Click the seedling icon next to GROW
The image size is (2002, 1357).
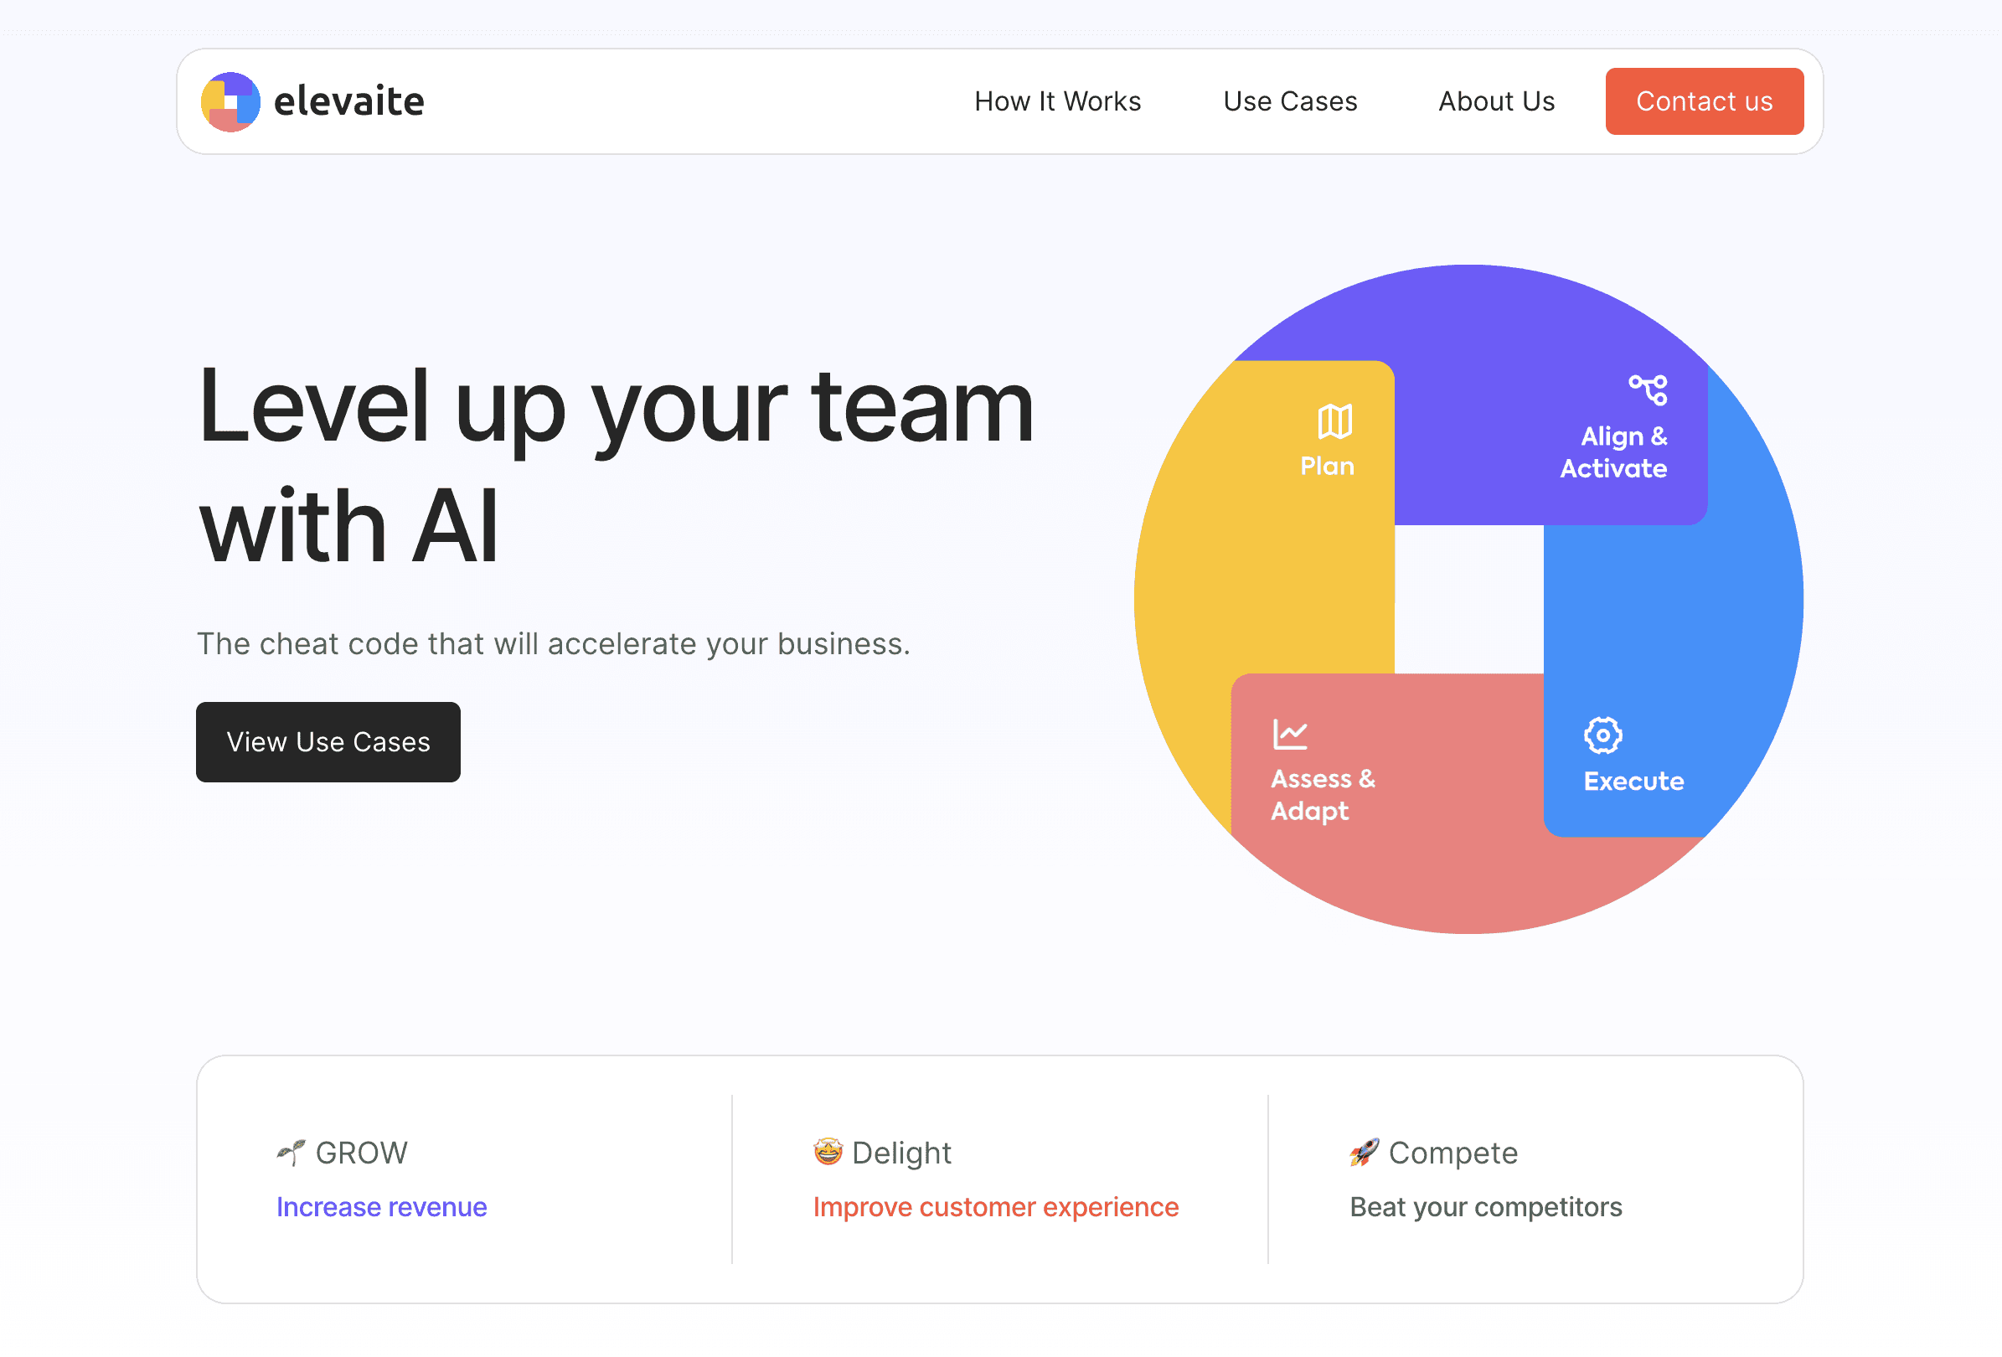[291, 1150]
